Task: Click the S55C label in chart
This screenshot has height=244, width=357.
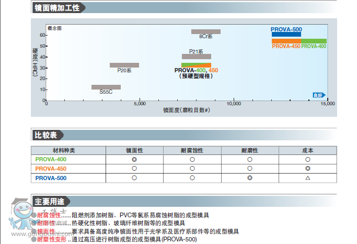Action: 106,92
